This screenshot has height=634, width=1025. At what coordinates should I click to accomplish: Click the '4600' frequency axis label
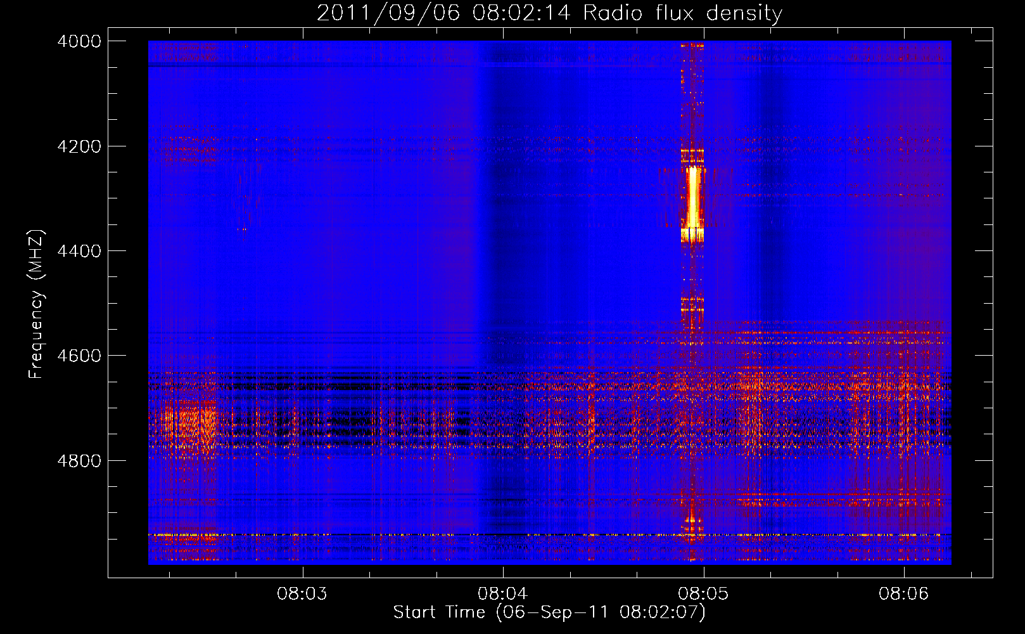pos(79,356)
